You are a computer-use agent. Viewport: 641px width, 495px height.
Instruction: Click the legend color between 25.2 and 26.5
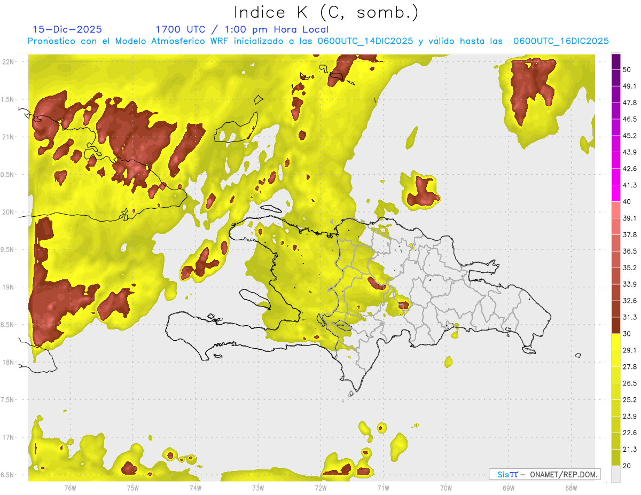coord(616,391)
